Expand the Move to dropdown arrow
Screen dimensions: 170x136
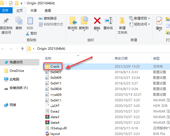73,31
